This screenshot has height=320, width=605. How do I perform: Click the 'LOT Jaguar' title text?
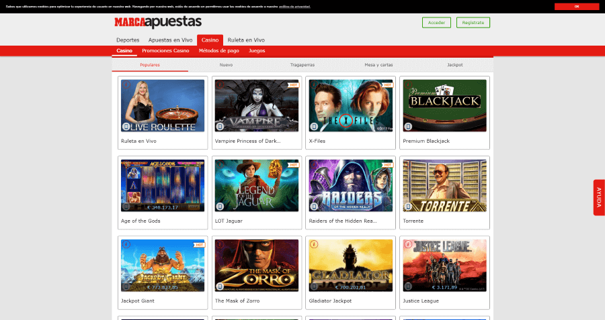point(229,221)
